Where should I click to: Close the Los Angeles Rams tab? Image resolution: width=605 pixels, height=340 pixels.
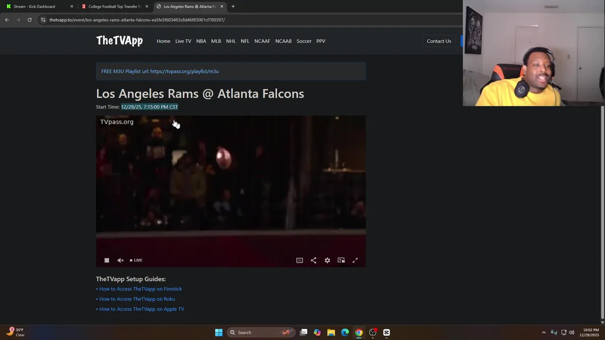click(x=222, y=7)
